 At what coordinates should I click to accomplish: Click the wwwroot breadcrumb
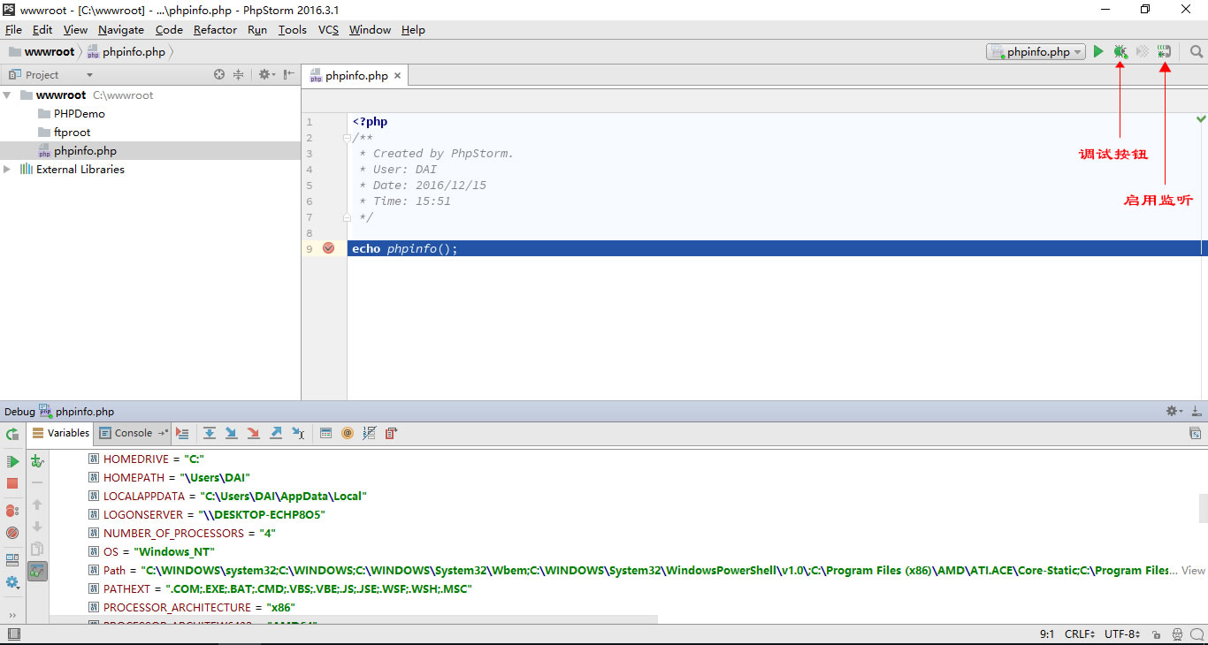42,51
